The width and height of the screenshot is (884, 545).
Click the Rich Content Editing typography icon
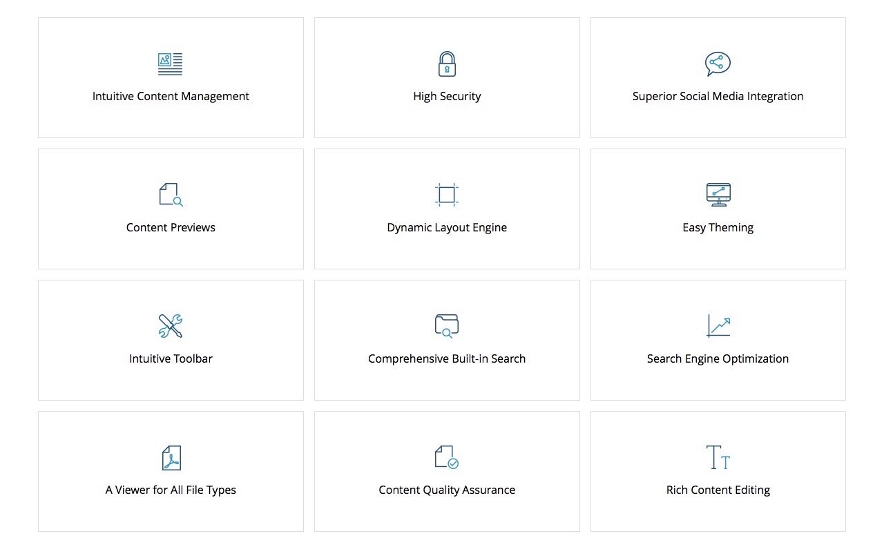[x=718, y=457]
